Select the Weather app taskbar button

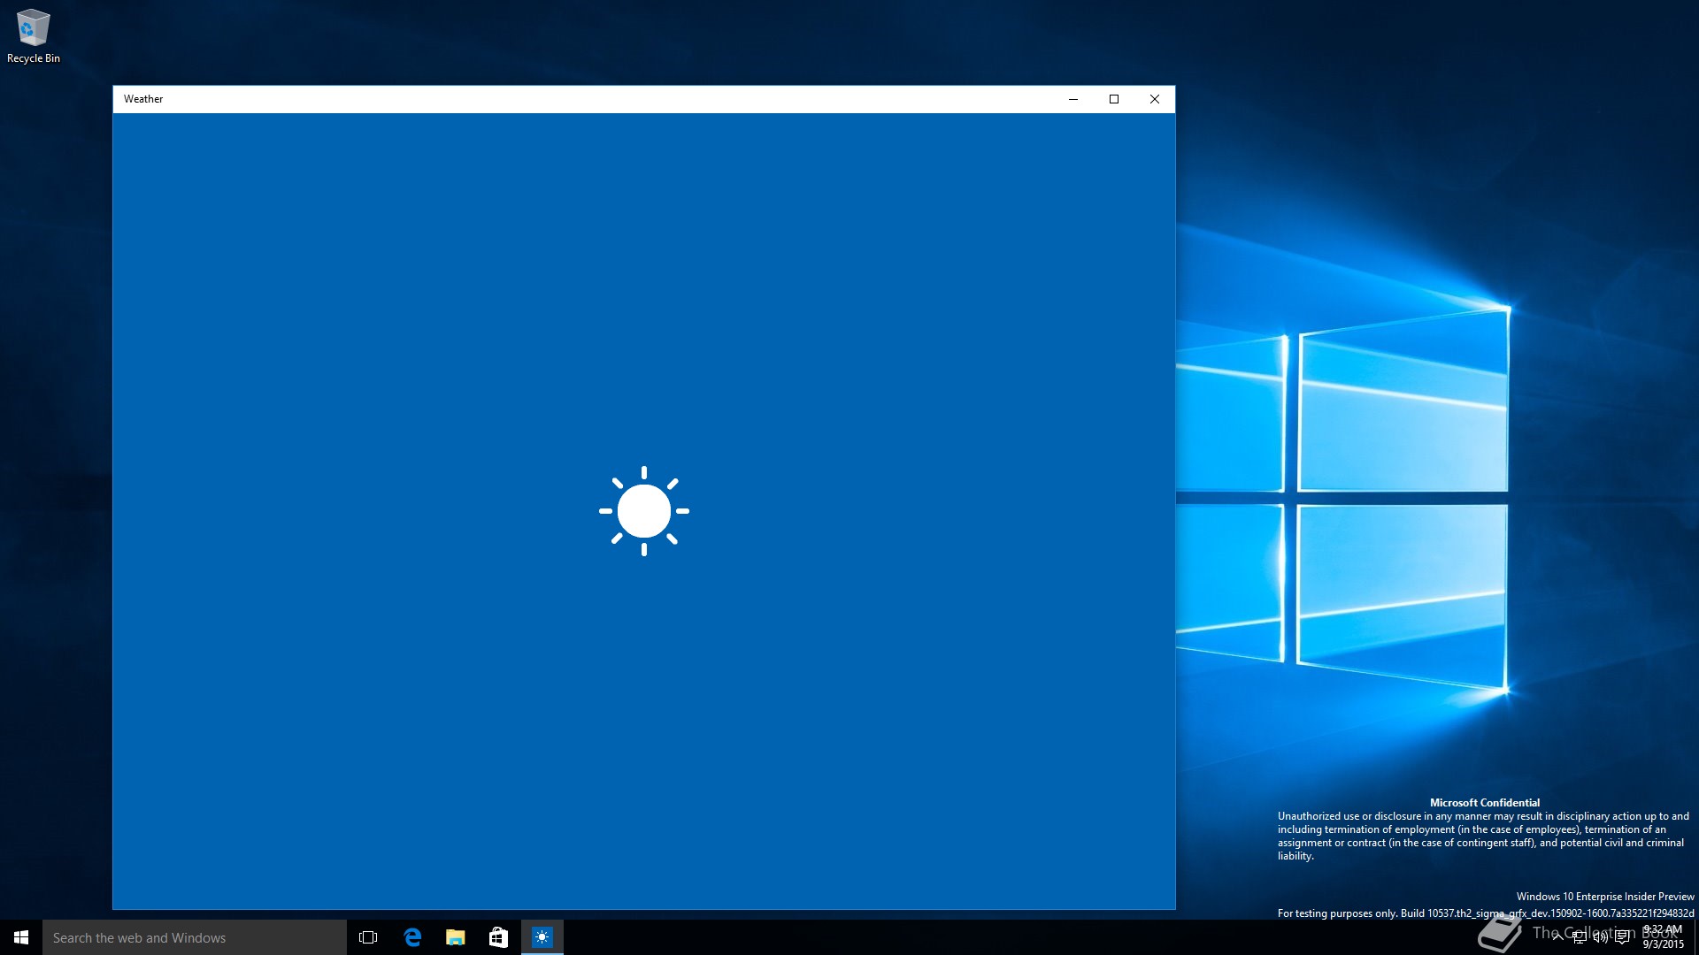click(x=542, y=937)
